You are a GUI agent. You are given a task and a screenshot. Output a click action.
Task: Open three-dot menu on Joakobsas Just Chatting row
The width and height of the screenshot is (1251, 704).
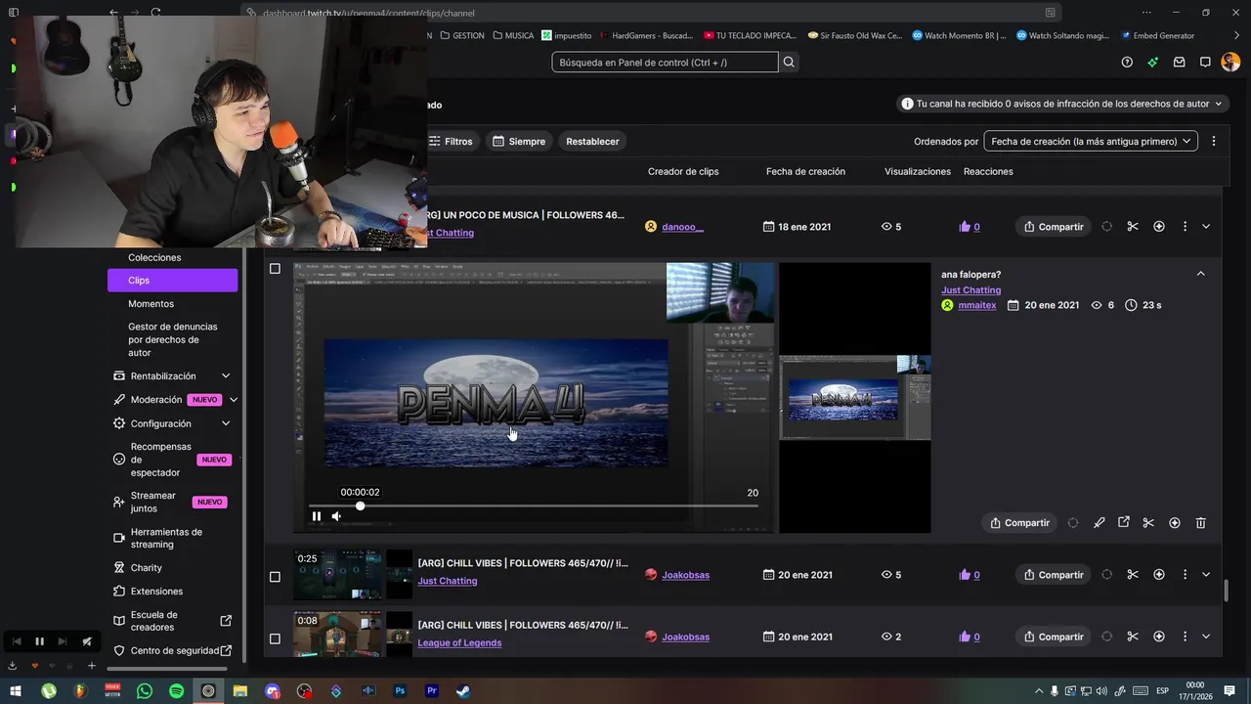pos(1185,575)
